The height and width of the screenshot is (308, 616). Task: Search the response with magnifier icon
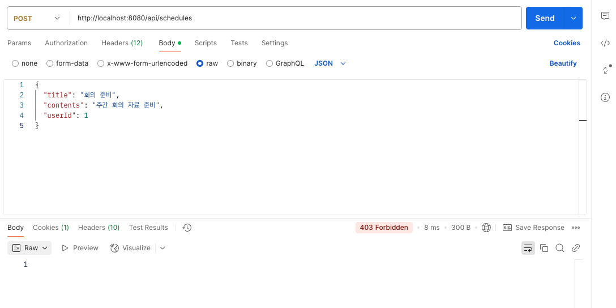coord(560,248)
